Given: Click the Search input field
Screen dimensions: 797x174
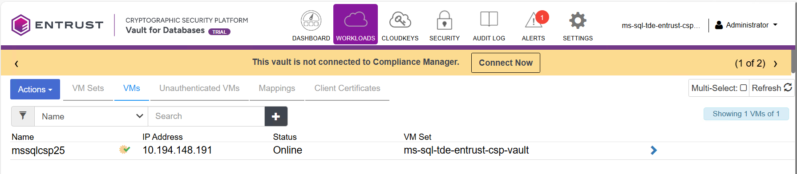Looking at the screenshot, I should [206, 116].
